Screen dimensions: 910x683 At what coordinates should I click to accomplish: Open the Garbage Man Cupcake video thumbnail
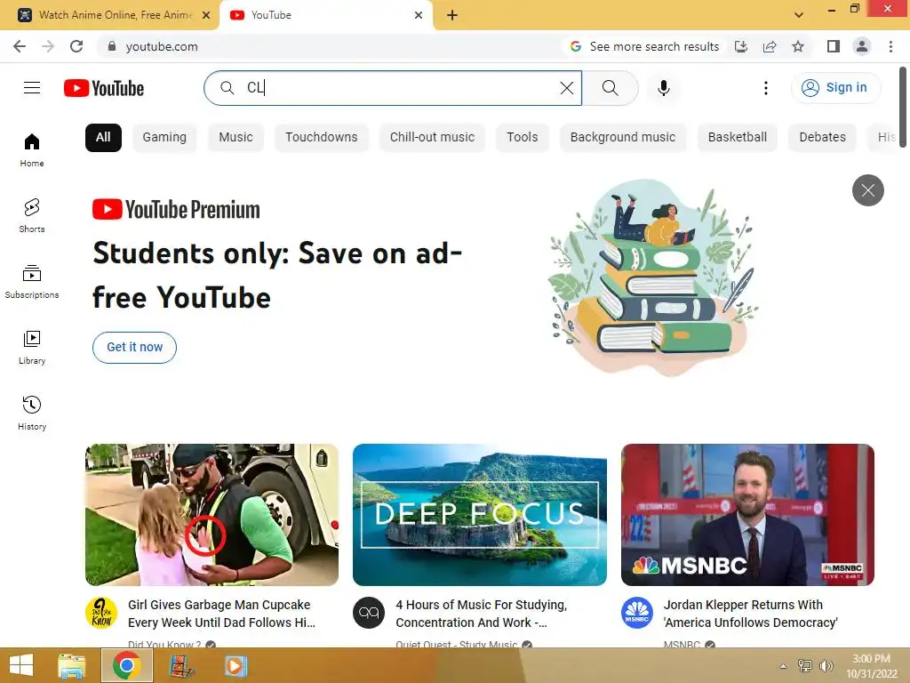pyautogui.click(x=212, y=515)
